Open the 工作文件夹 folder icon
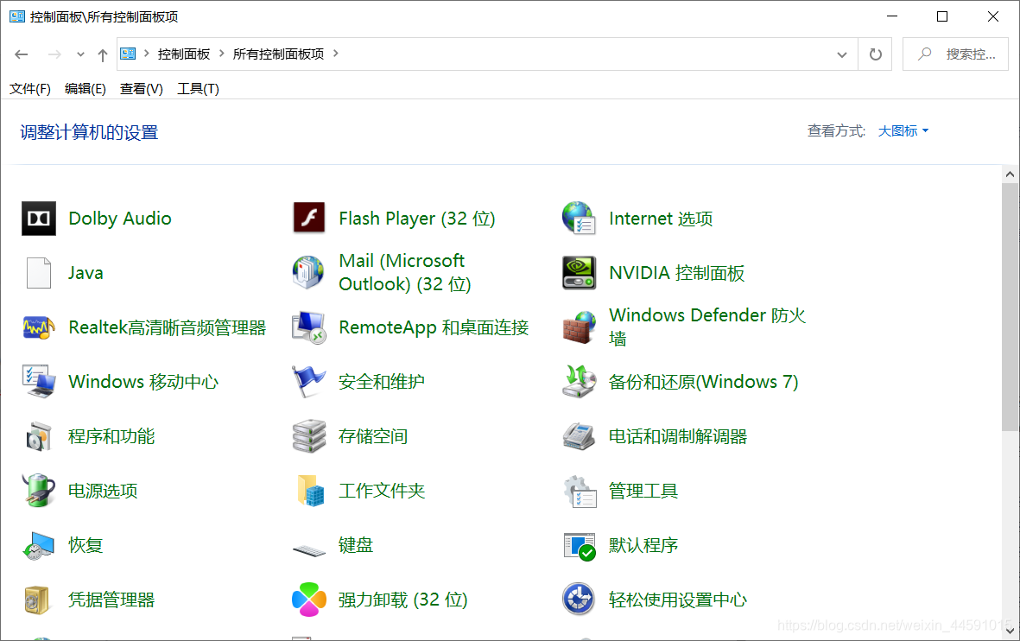This screenshot has height=641, width=1020. tap(310, 491)
